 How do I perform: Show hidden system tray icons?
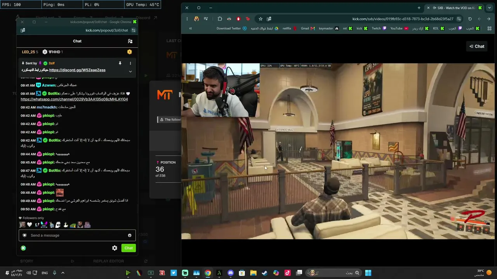(x=63, y=273)
